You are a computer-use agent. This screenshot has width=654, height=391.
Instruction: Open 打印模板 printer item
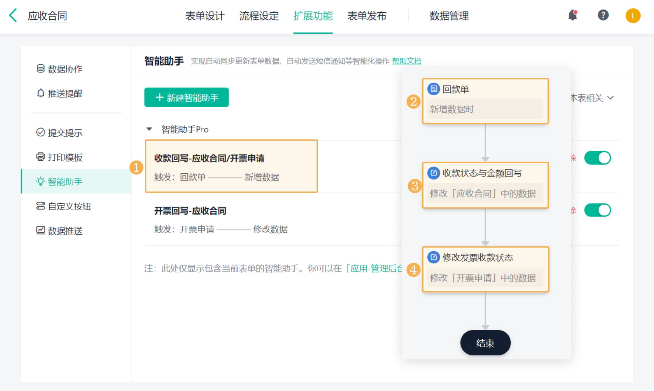pos(59,157)
